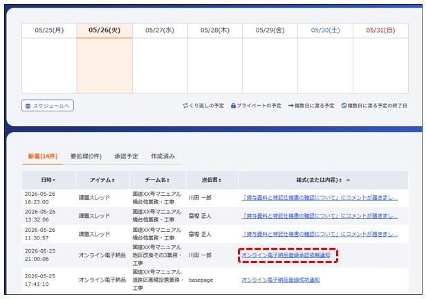Screen dimensions: 426x299
Task: Select the 05/26(火) day header
Action: (104, 30)
